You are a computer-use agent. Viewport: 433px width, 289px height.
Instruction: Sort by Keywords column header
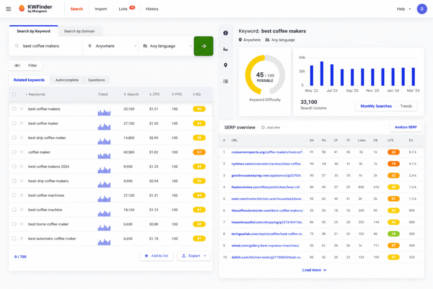coord(35,94)
